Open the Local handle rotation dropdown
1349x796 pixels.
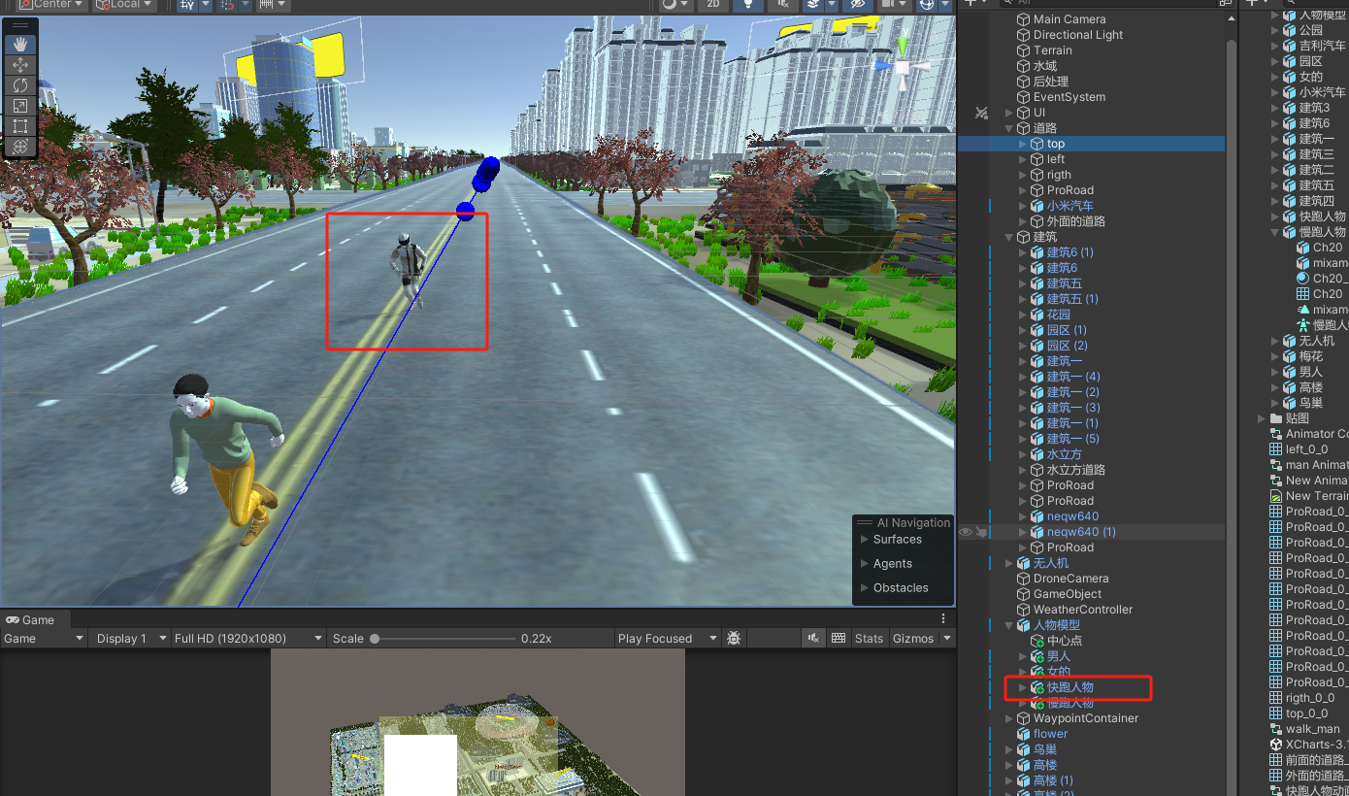(124, 5)
